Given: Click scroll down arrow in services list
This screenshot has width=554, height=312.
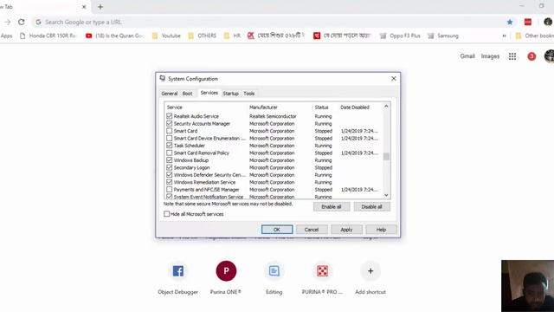Looking at the screenshot, I should tap(386, 195).
